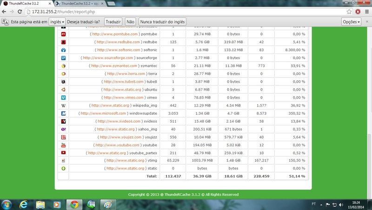372x210 pixels.
Task: Open the http://www.sourceforge.com link
Action: click(x=108, y=58)
